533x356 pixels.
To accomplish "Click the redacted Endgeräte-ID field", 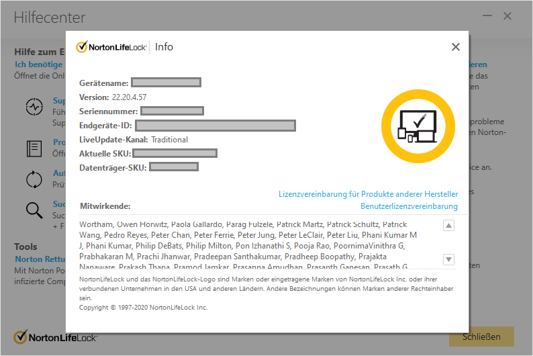I will (x=215, y=126).
